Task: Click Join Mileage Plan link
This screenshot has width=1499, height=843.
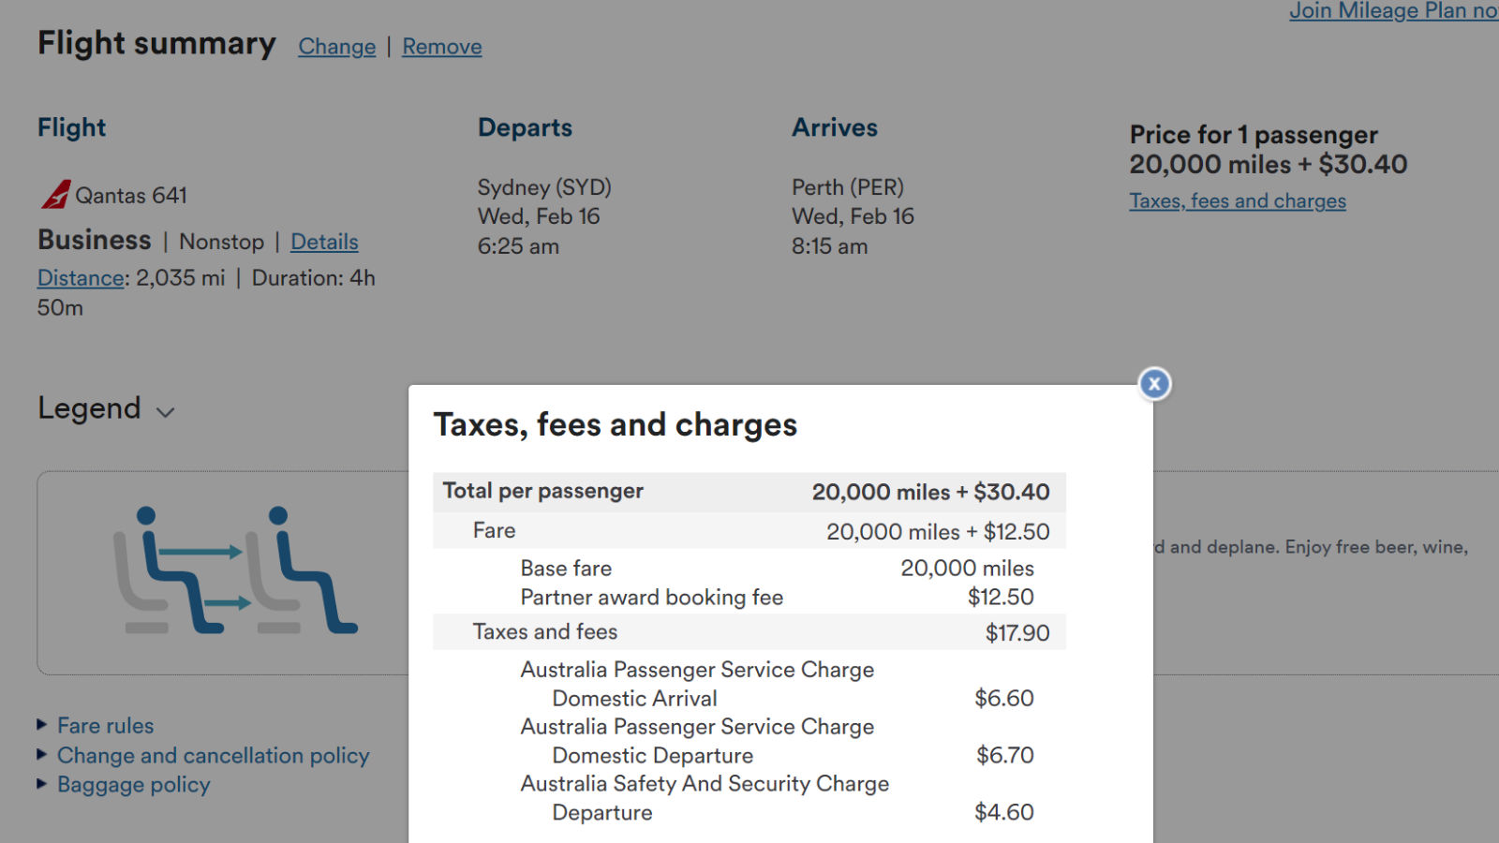Action: tap(1394, 11)
